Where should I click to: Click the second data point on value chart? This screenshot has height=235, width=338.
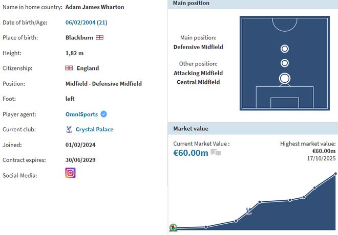point(205,227)
